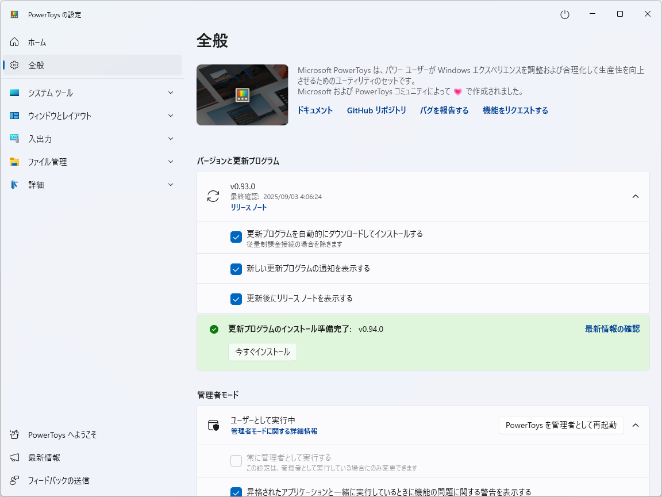Select the ホーム icon in the sidebar
Viewport: 662px width, 497px height.
14,42
